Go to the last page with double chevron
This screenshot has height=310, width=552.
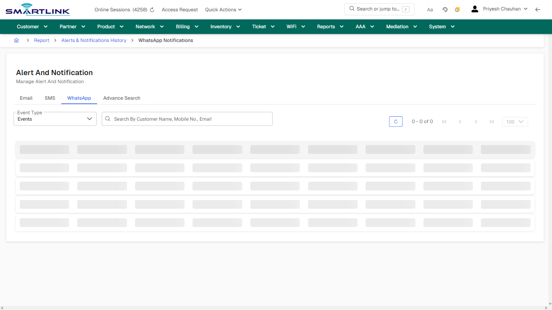pos(491,121)
